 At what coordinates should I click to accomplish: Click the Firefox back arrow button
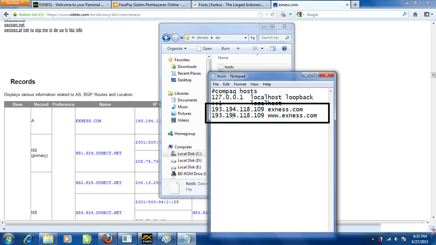coord(6,15)
